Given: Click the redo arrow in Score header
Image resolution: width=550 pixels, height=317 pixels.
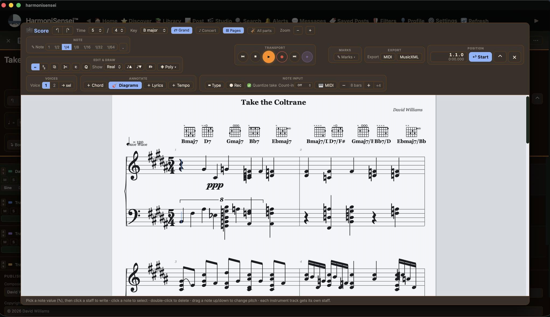Looking at the screenshot, I should point(68,30).
